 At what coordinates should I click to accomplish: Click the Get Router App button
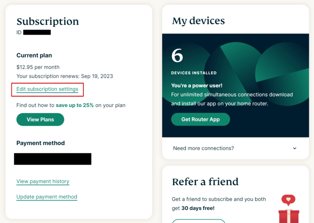(200, 119)
